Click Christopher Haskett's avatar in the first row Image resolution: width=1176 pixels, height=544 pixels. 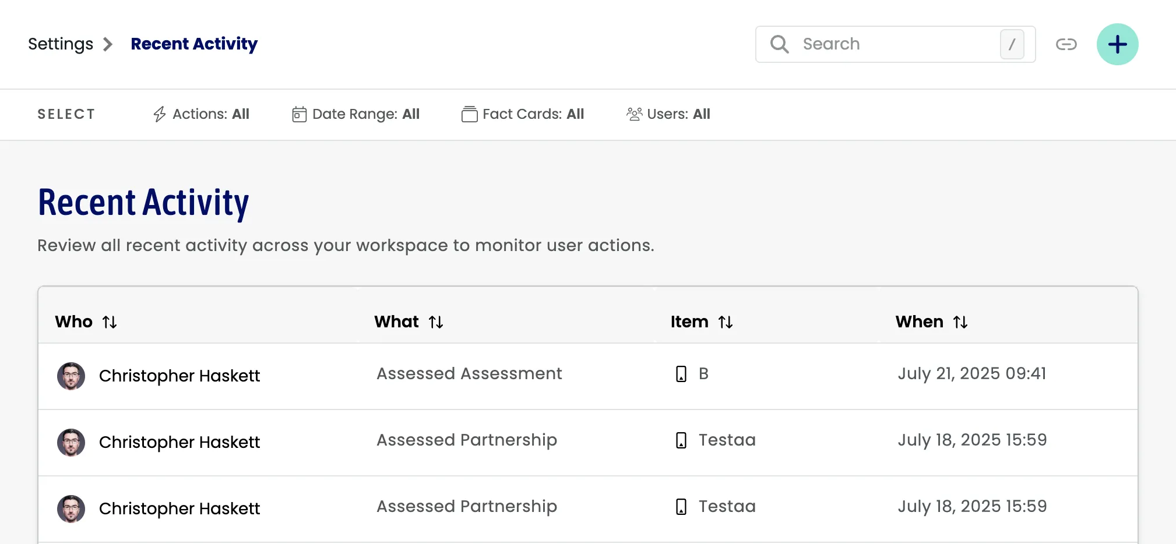pos(71,376)
